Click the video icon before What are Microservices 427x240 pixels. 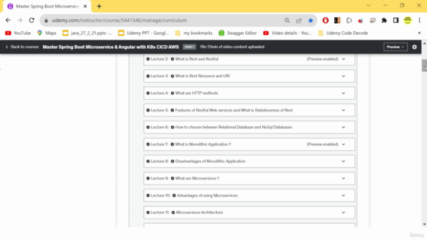pos(172,179)
